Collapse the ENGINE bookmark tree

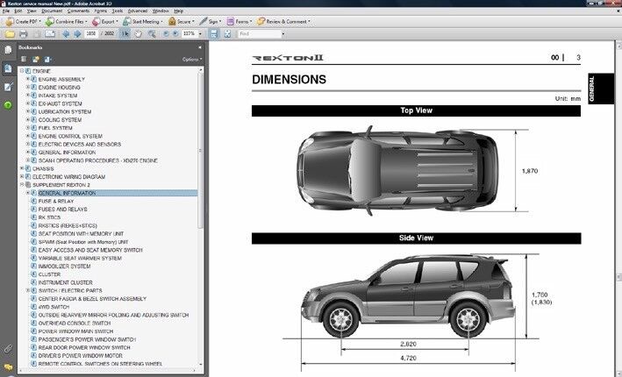[22, 70]
